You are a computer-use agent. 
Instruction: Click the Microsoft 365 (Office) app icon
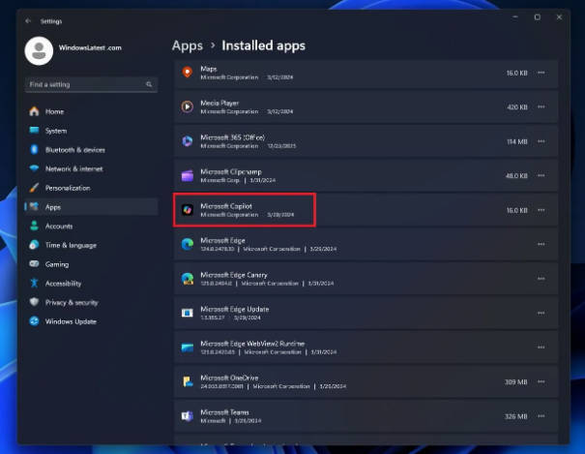pos(188,141)
